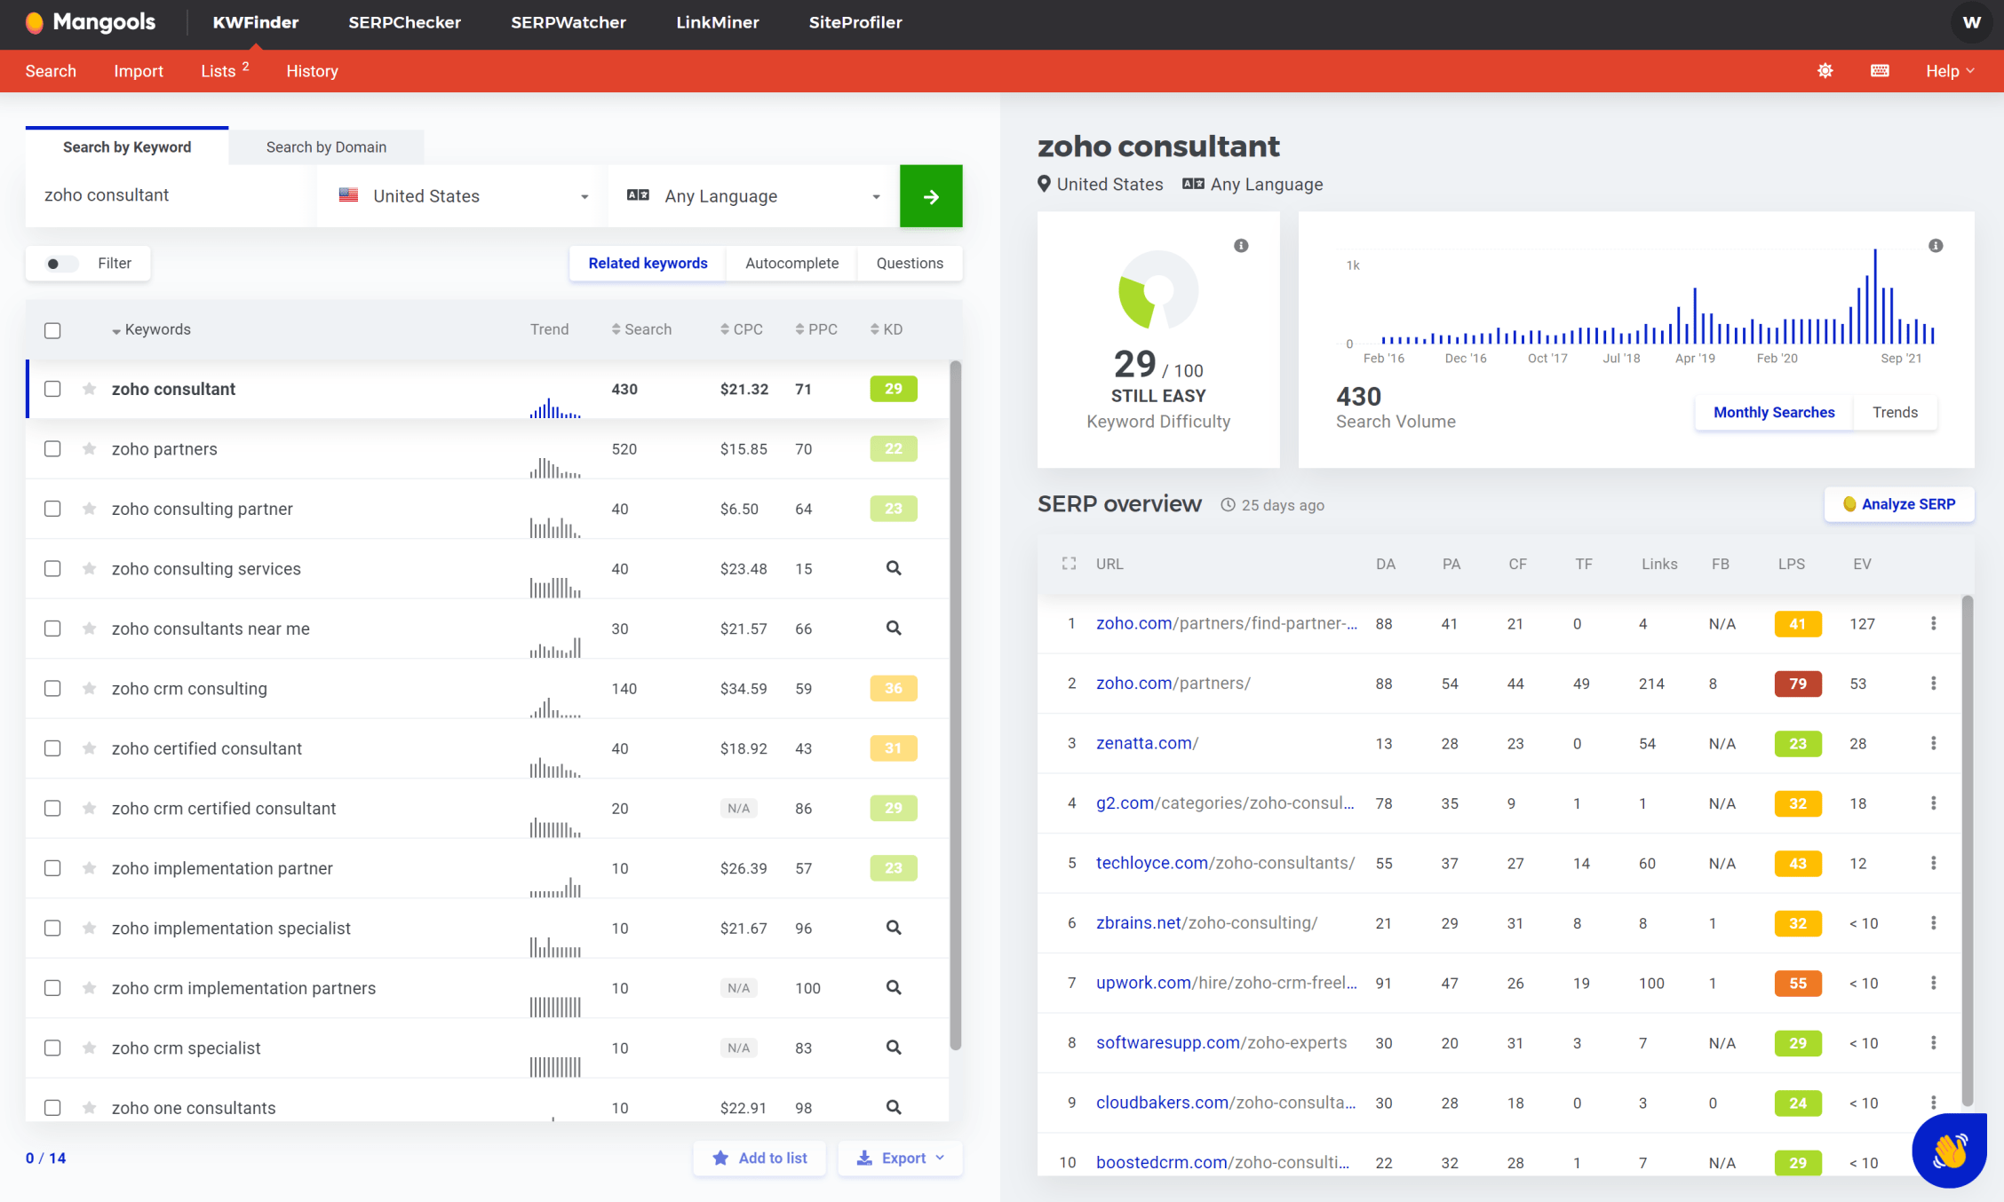Open SERPChecker from the top menu
Image resolution: width=2004 pixels, height=1202 pixels.
(x=404, y=23)
